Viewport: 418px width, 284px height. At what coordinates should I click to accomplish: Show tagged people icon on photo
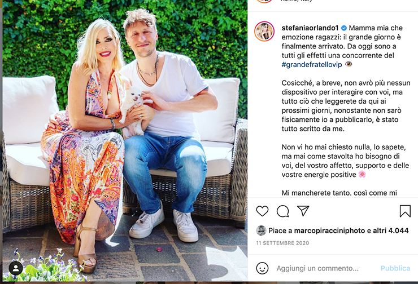tap(16, 268)
